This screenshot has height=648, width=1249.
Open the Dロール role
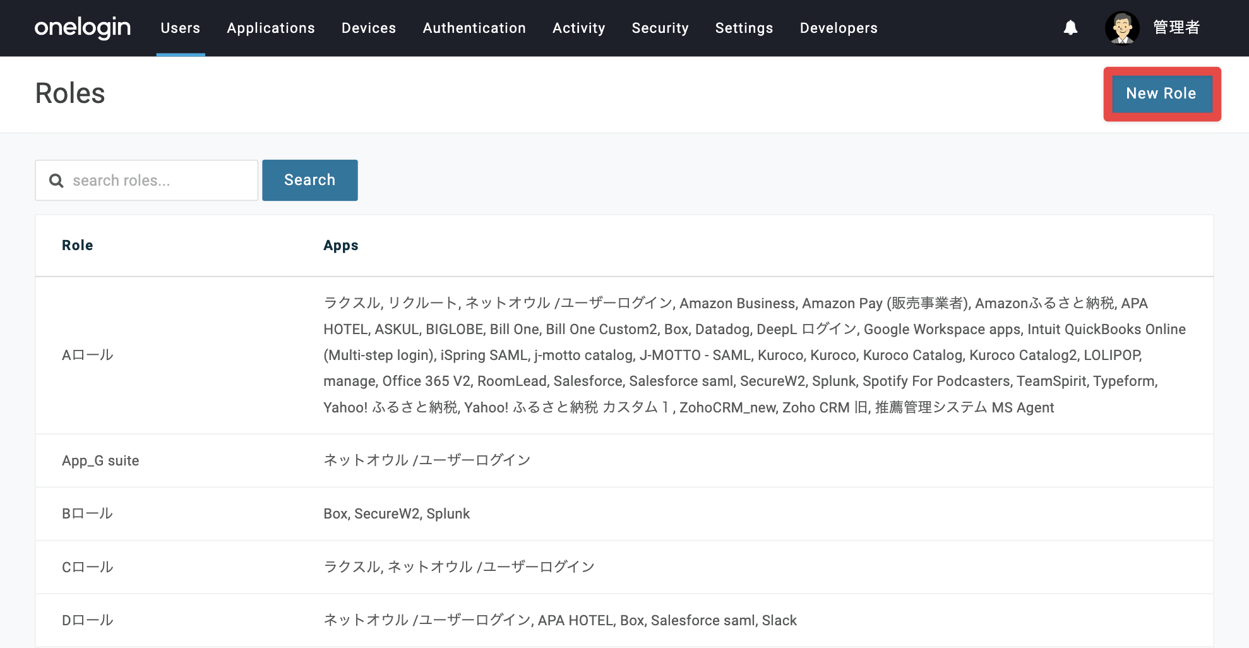coord(88,620)
